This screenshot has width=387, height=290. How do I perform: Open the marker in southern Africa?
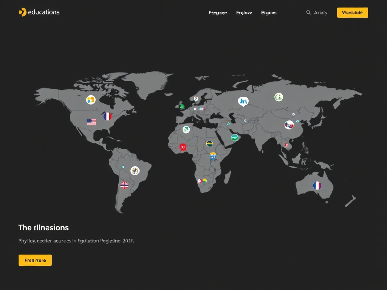point(203,181)
